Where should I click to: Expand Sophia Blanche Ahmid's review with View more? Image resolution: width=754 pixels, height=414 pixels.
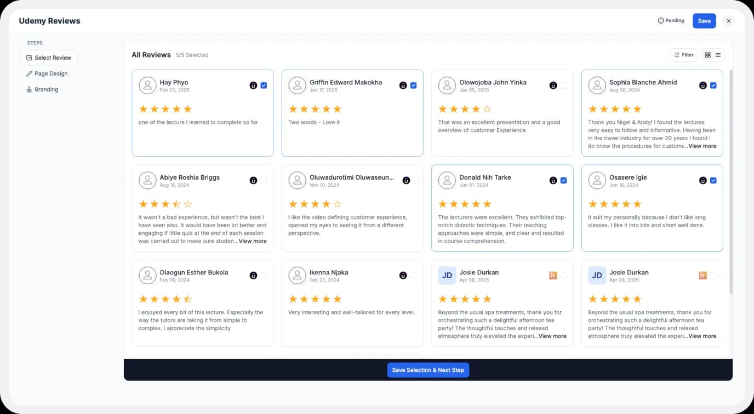tap(702, 146)
